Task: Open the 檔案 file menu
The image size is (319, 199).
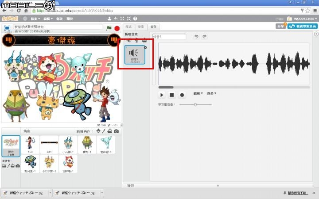Action: point(35,19)
